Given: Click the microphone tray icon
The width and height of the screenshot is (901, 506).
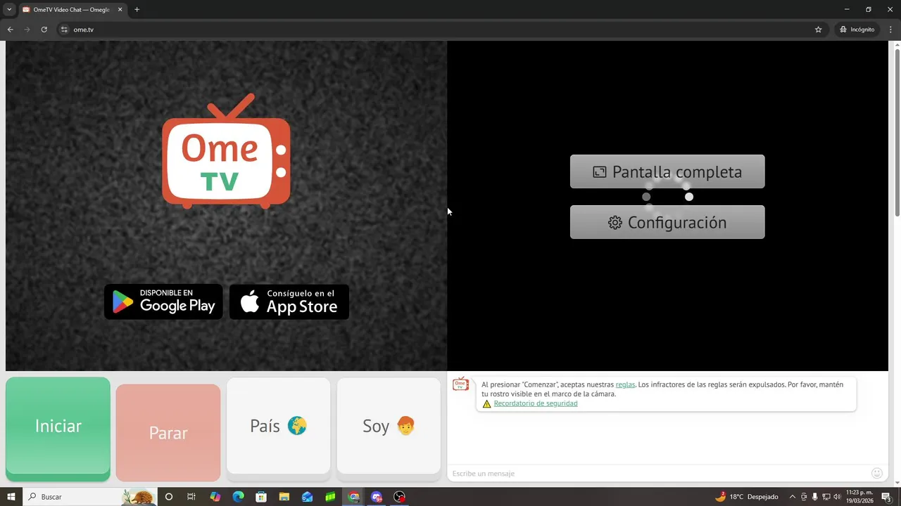Looking at the screenshot, I should [x=815, y=497].
